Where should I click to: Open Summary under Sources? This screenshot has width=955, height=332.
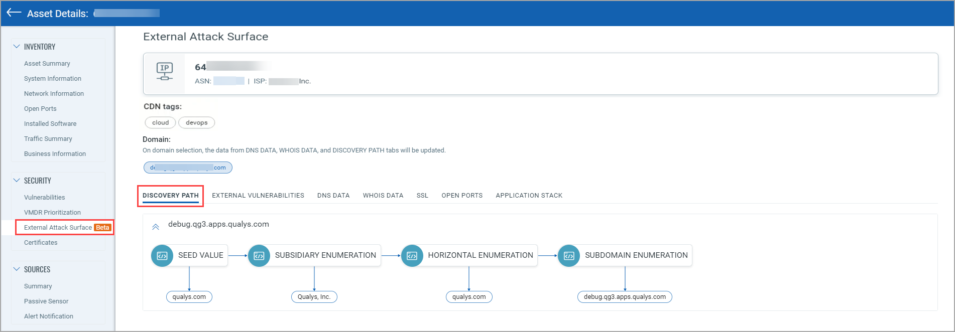[38, 286]
